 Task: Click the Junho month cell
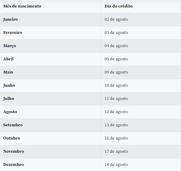click(9, 85)
